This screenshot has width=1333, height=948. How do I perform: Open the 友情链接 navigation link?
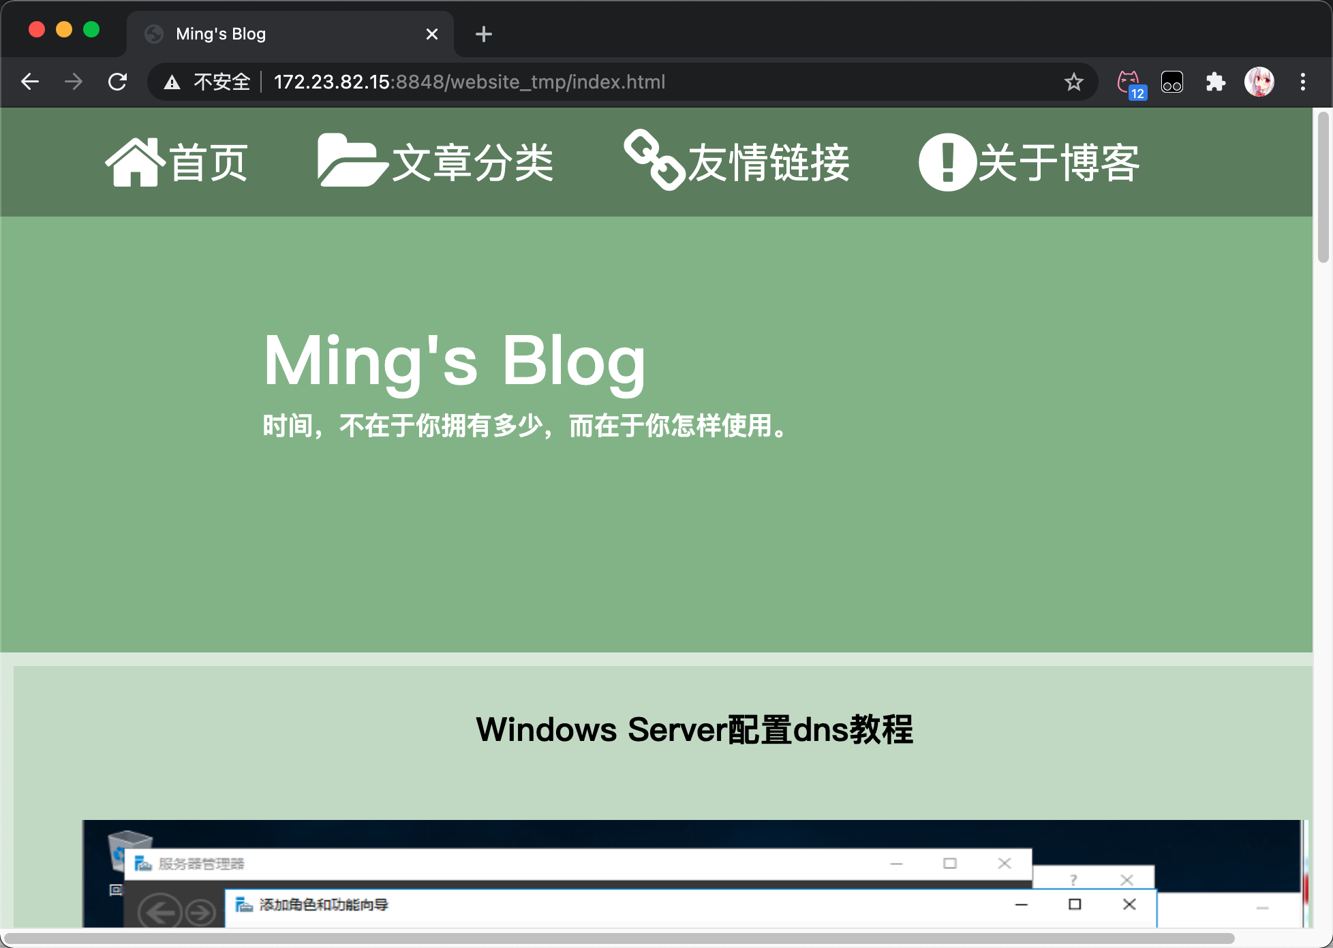coord(768,163)
